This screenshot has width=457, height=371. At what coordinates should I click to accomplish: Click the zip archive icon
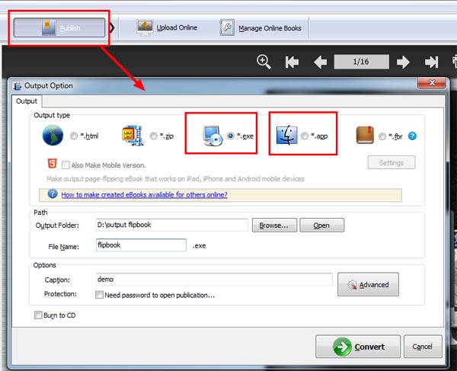[133, 136]
